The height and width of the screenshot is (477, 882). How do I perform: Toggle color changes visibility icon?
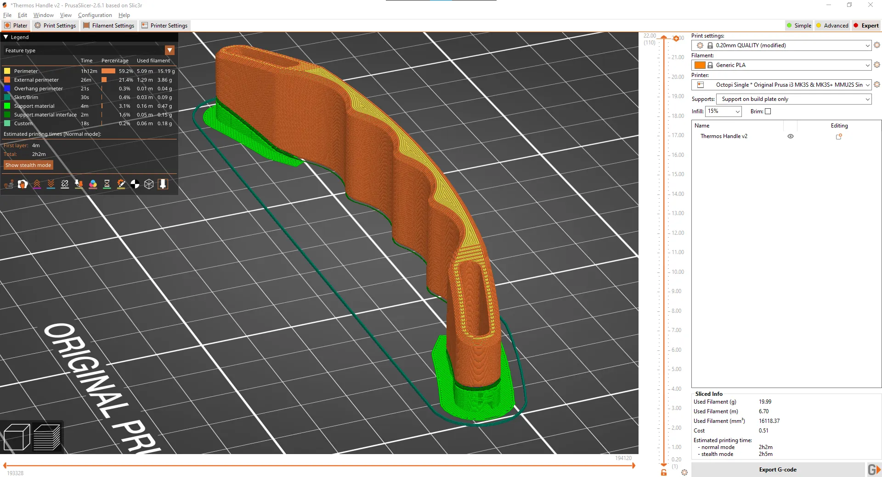(93, 184)
